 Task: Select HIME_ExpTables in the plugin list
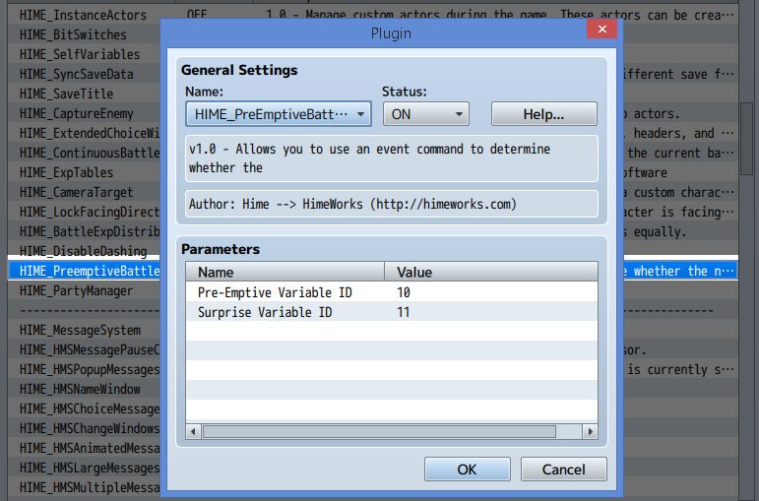[x=66, y=172]
